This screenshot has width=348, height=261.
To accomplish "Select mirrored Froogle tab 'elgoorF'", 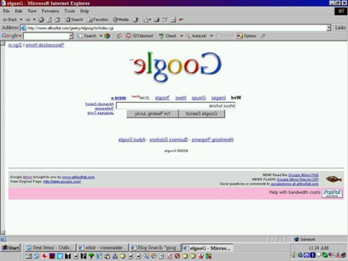I will tap(163, 98).
